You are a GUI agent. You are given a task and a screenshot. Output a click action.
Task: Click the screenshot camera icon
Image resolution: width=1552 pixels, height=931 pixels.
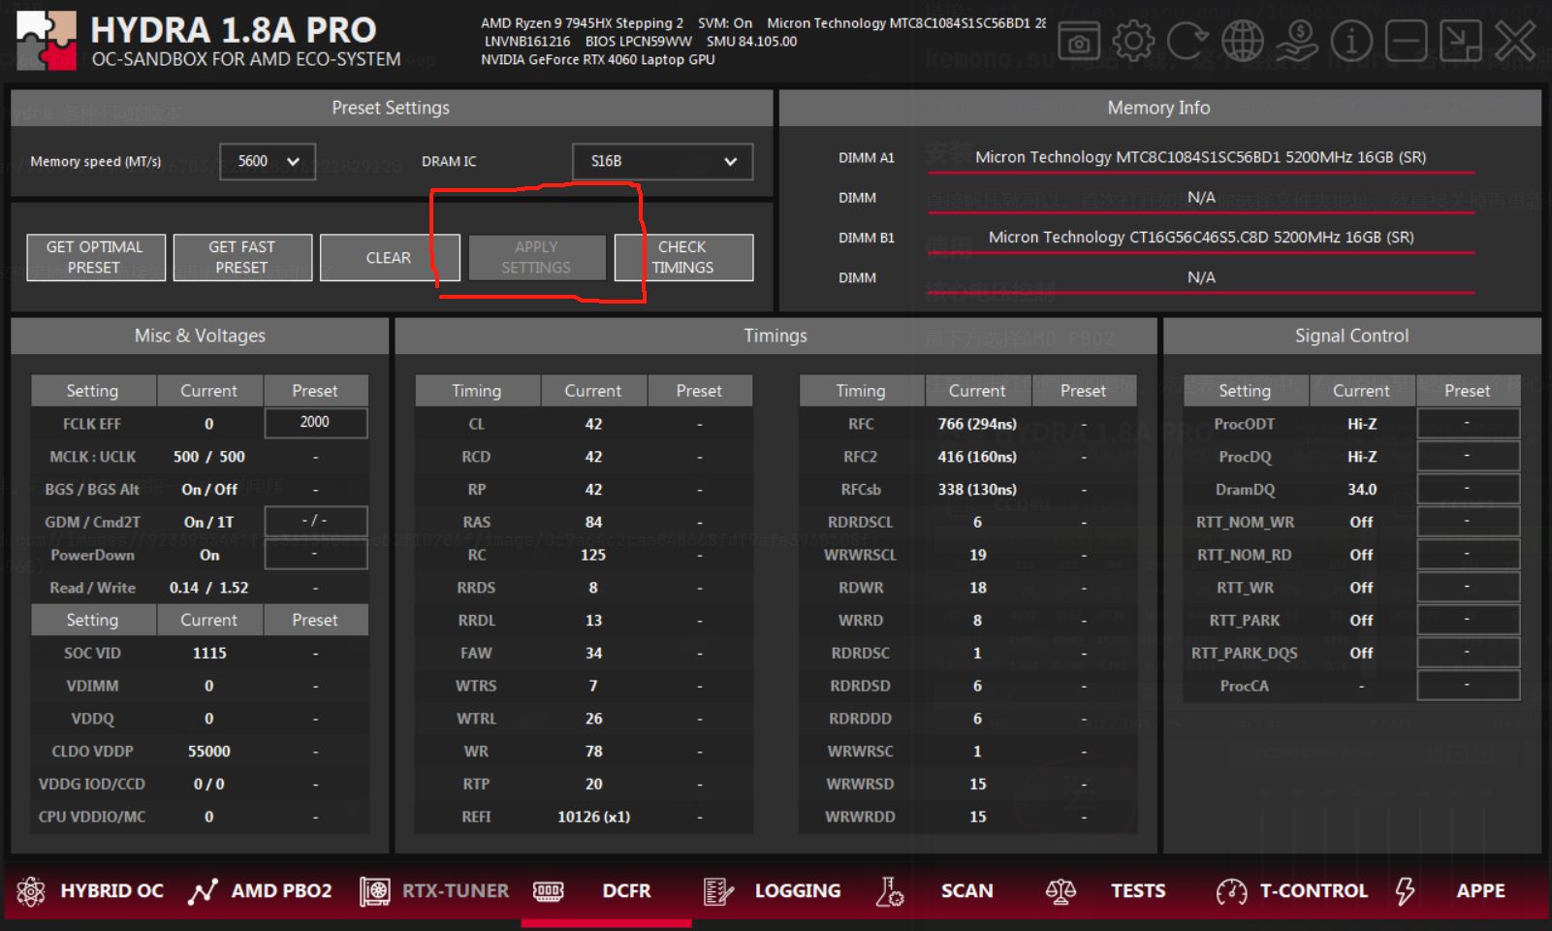point(1078,42)
